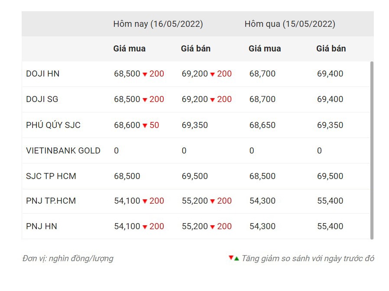Select the DOJI HN row label

click(x=43, y=74)
